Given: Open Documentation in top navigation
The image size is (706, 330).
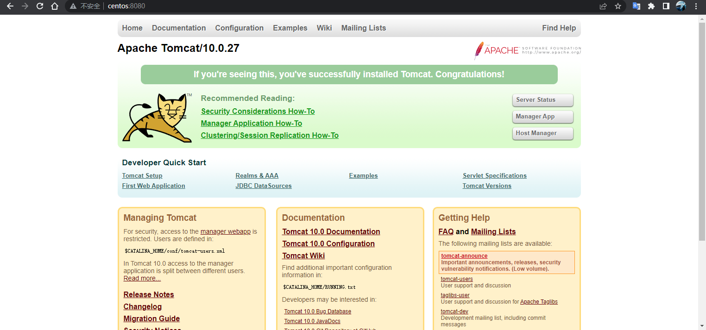Looking at the screenshot, I should pyautogui.click(x=178, y=28).
